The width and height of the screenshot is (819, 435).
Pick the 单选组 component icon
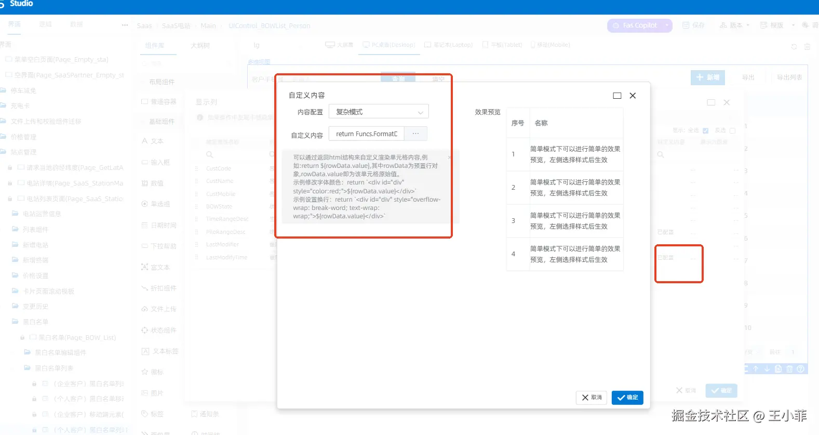coord(145,204)
